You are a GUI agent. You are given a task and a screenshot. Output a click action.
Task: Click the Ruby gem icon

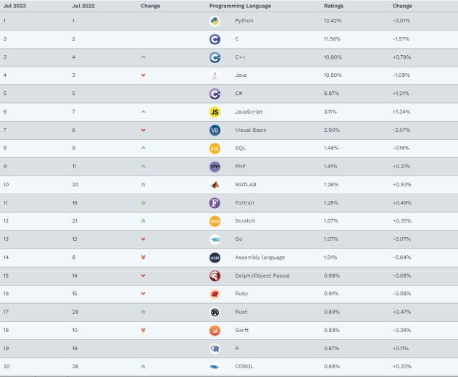215,294
